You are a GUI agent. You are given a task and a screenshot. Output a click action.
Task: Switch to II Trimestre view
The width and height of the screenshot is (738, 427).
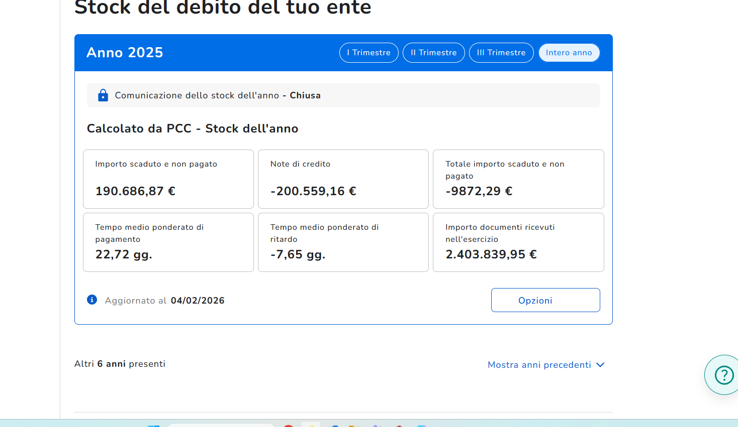pyautogui.click(x=433, y=53)
